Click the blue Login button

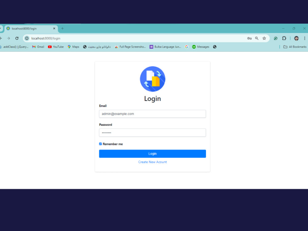[x=152, y=154]
